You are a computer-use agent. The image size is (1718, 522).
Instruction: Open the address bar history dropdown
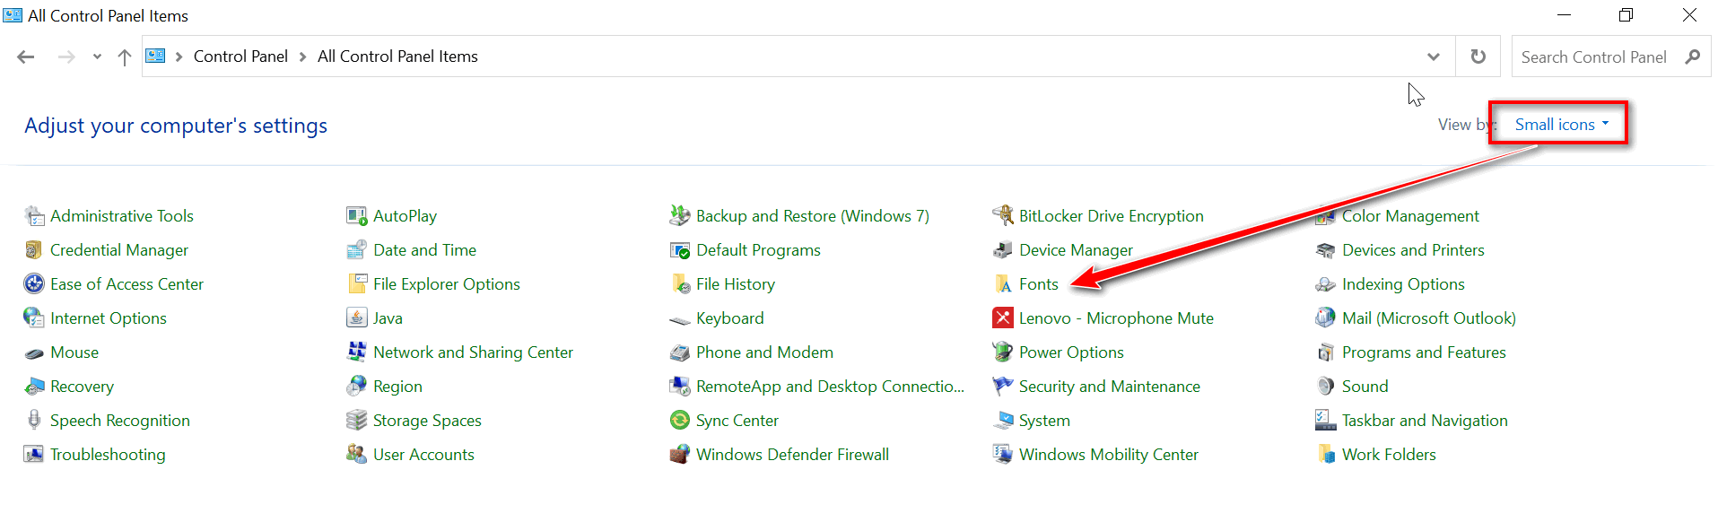pos(1434,57)
